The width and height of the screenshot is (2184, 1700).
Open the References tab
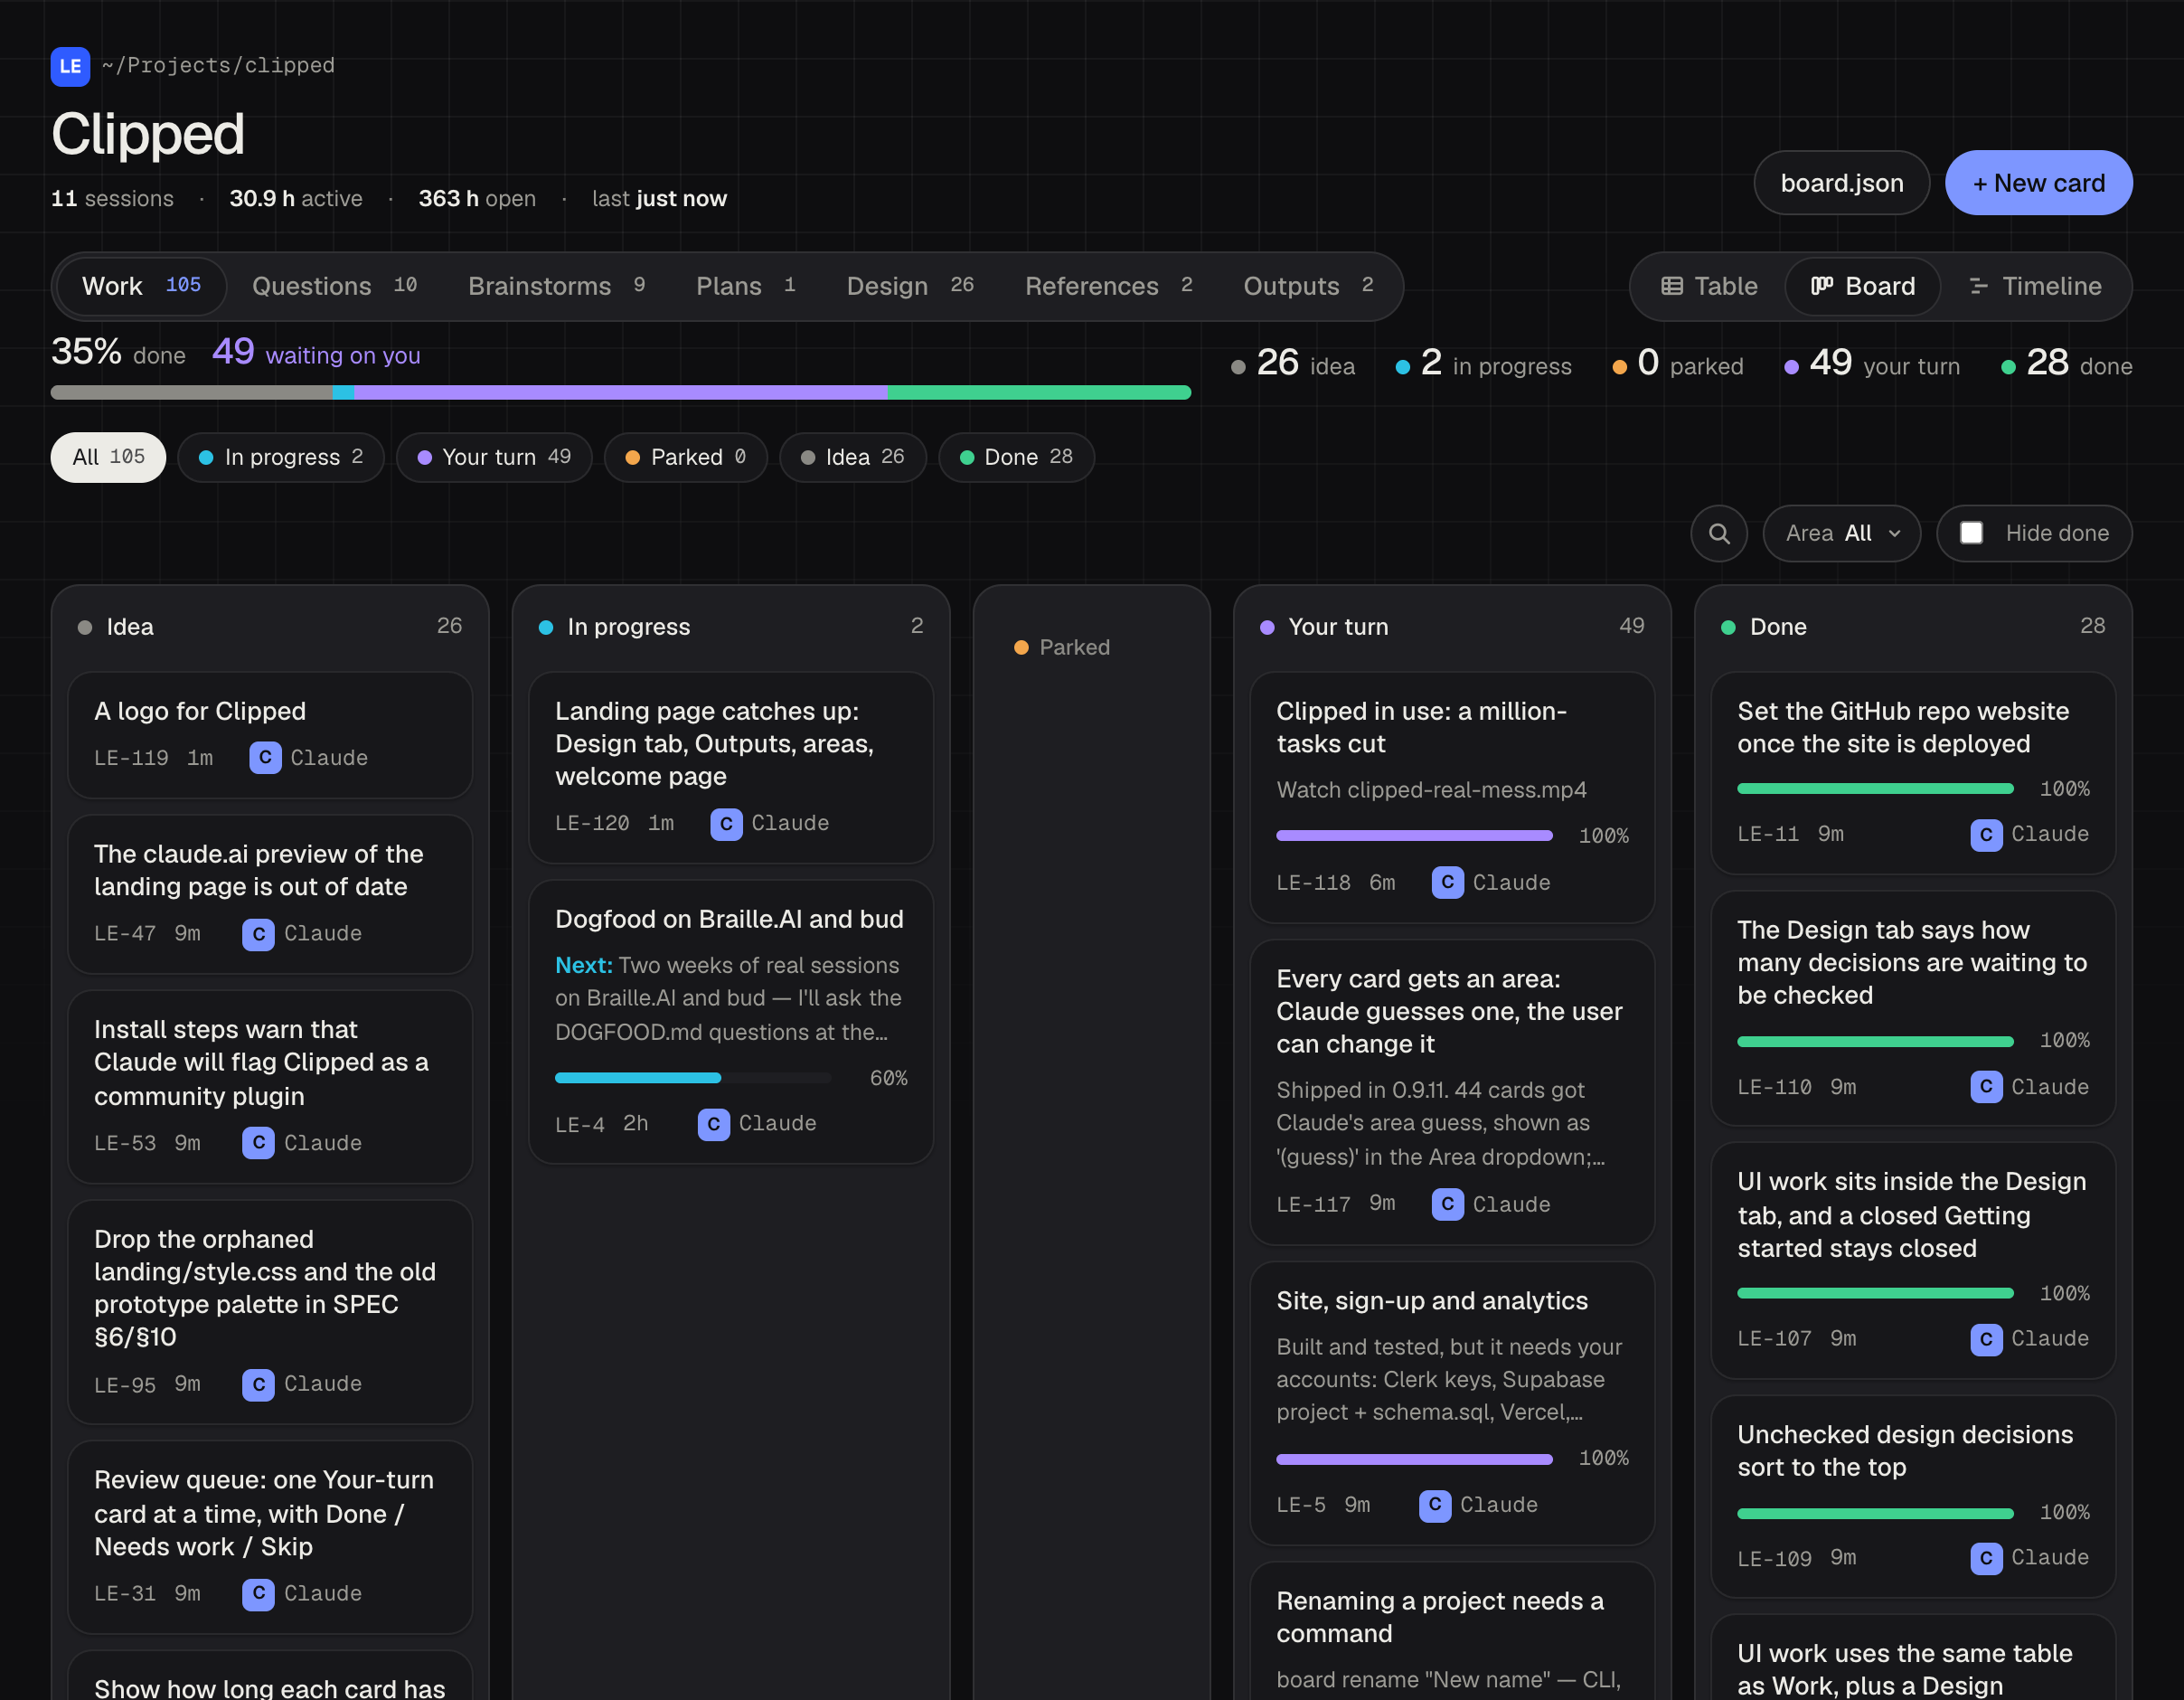point(1108,286)
